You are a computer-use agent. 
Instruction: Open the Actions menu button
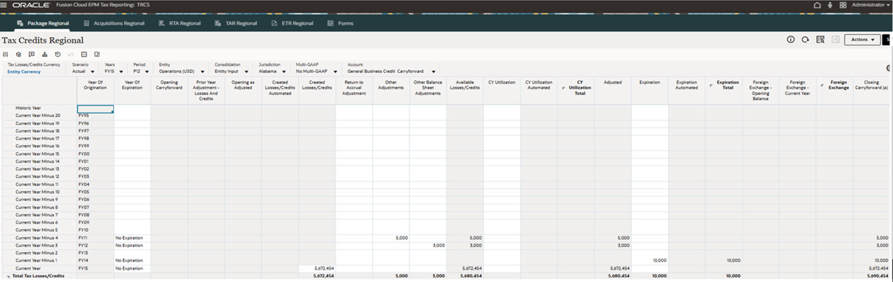point(862,39)
